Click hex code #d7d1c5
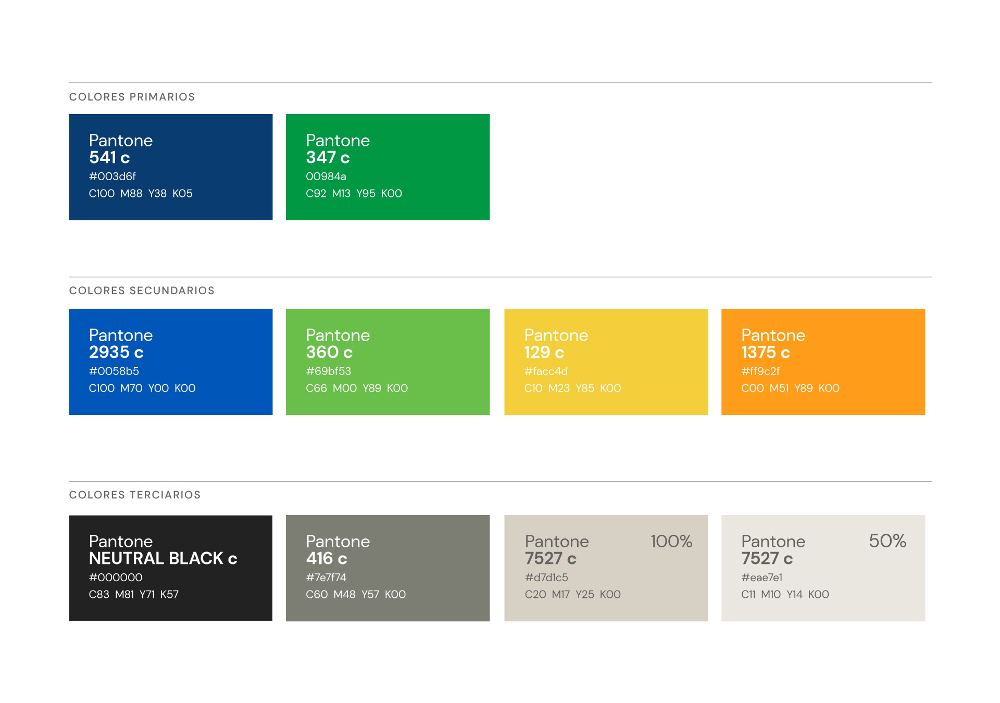 click(546, 578)
